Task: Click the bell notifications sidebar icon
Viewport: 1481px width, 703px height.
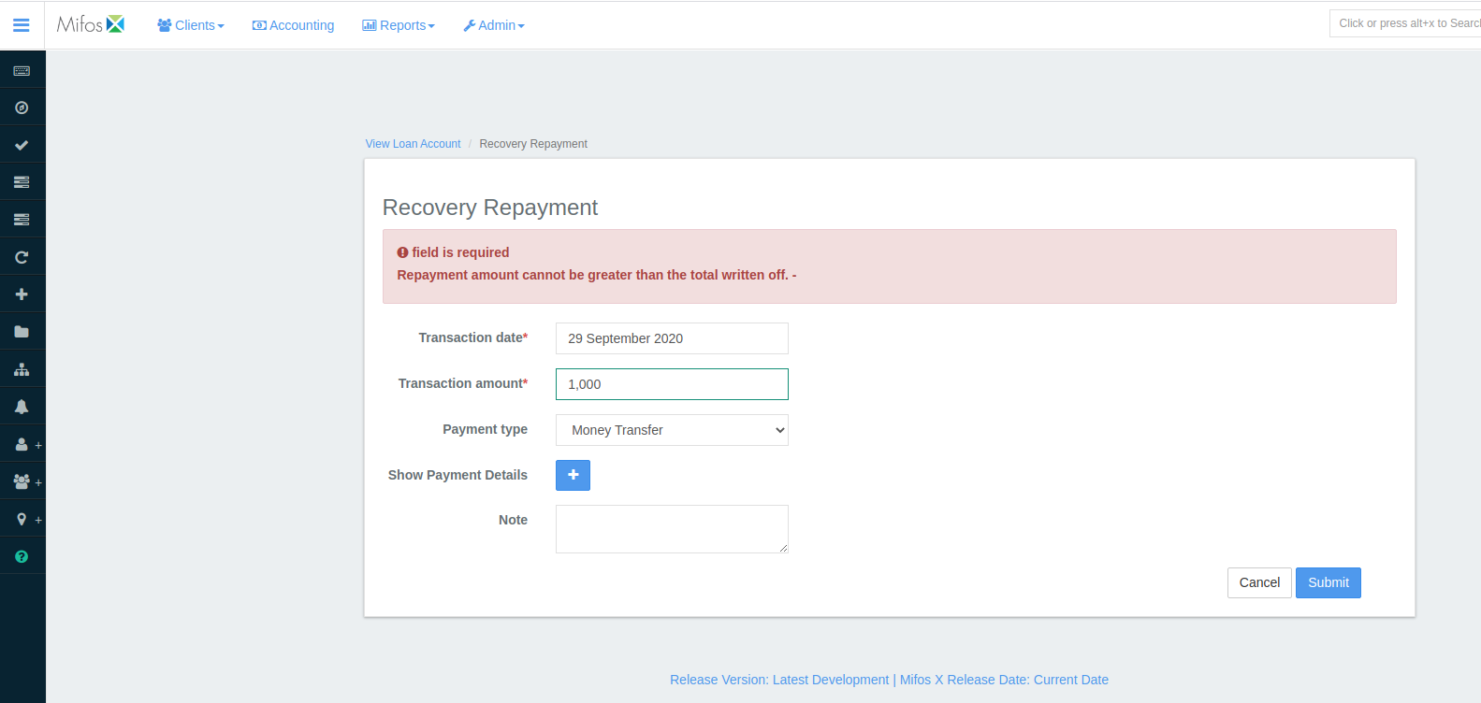Action: (x=22, y=407)
